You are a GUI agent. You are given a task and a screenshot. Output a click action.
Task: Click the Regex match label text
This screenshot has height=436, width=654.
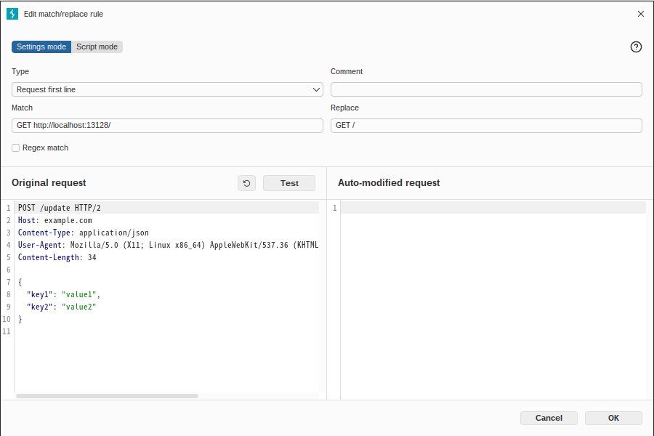45,148
